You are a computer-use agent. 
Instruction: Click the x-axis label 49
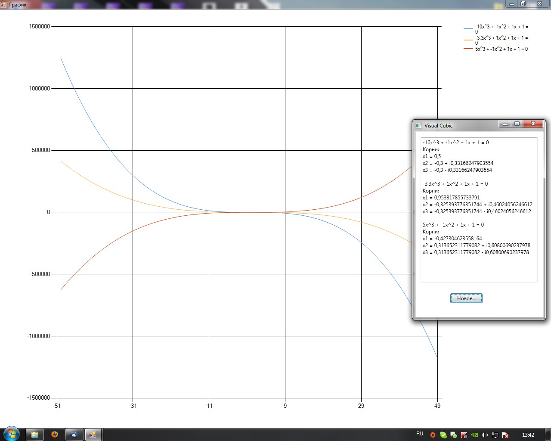pos(437,406)
